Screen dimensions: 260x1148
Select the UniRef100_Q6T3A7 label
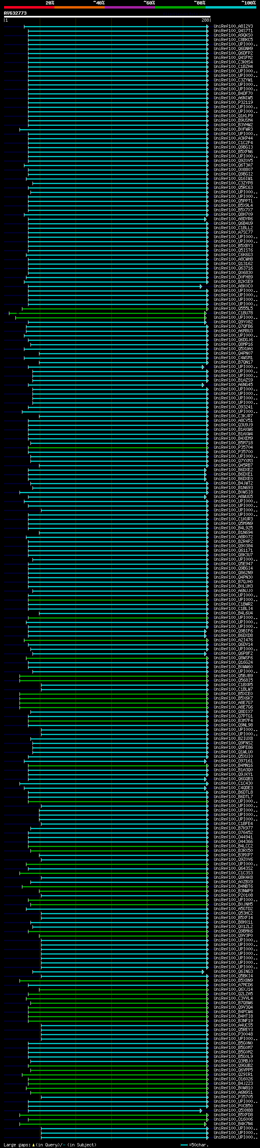233,165
